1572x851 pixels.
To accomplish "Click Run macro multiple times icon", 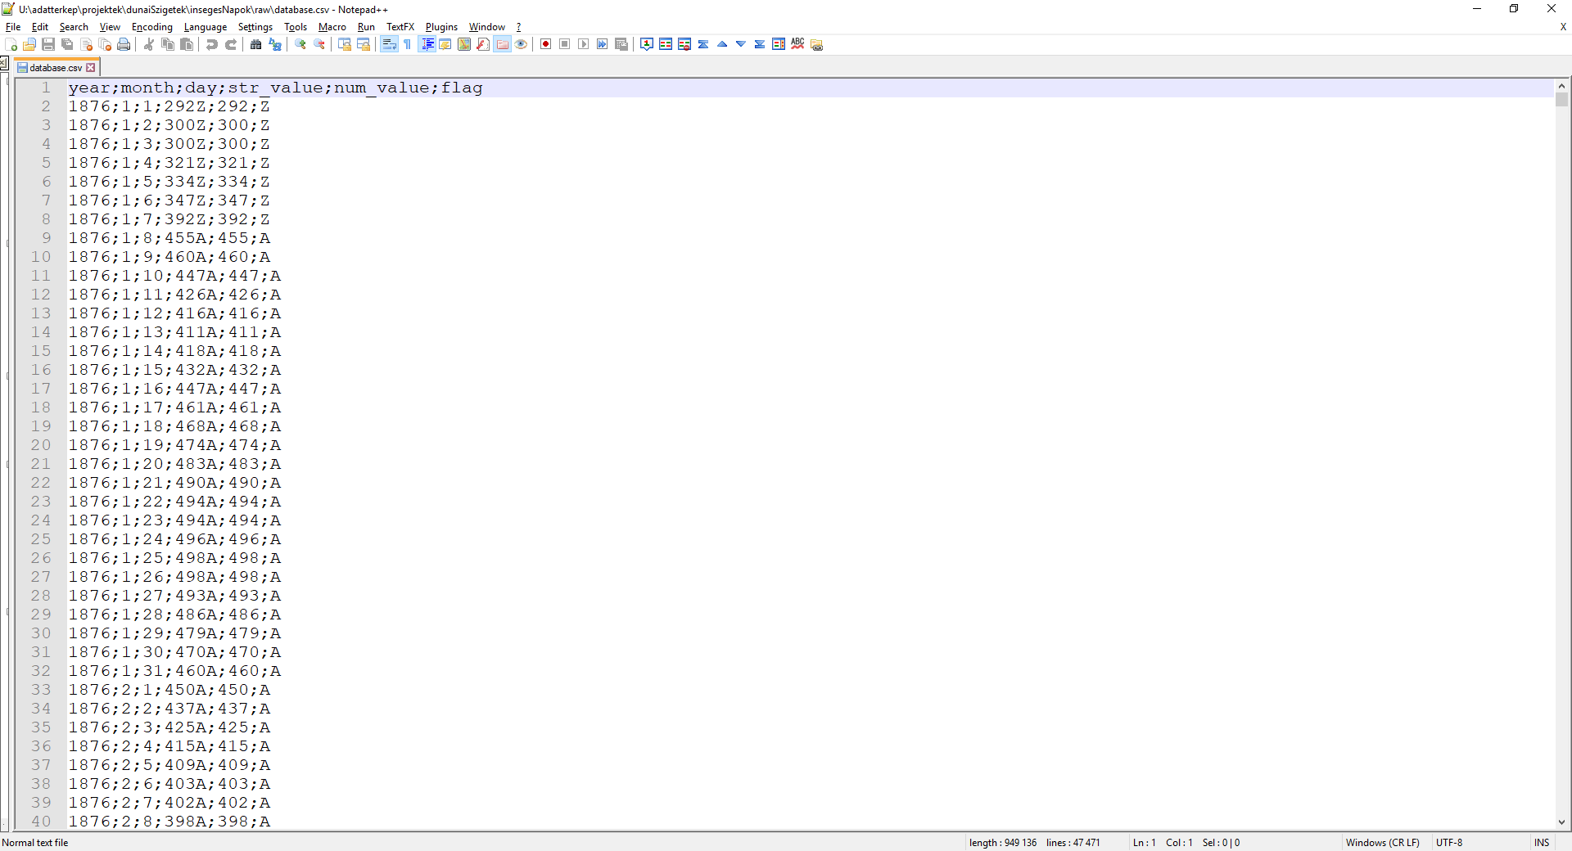I will tap(602, 44).
